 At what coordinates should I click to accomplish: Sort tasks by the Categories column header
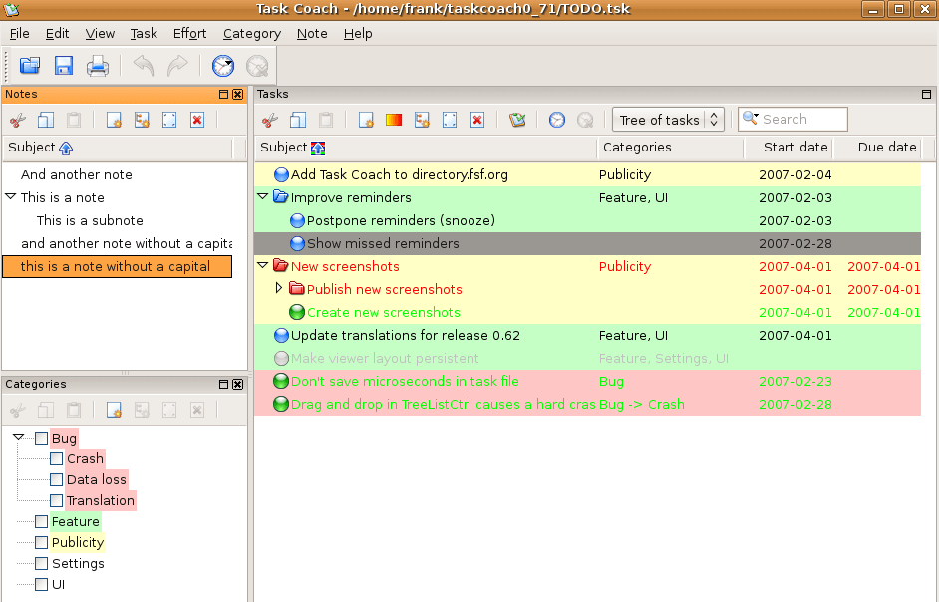(670, 148)
